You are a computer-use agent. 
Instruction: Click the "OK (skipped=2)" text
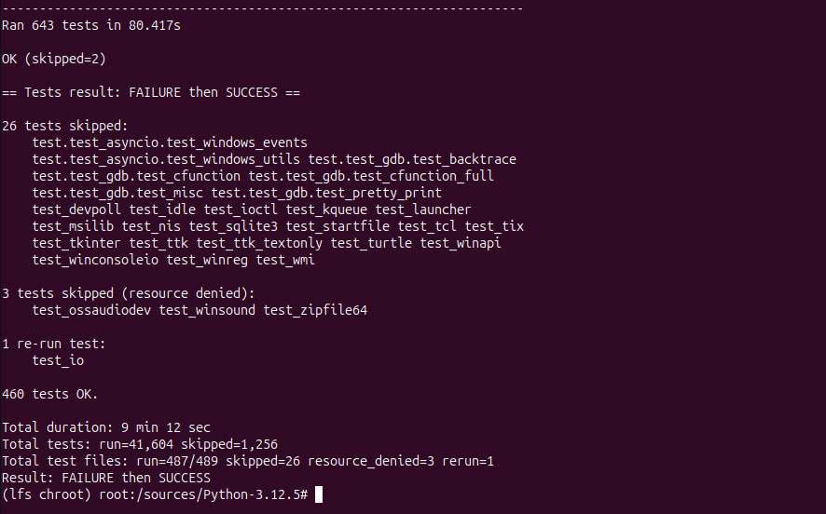(54, 59)
